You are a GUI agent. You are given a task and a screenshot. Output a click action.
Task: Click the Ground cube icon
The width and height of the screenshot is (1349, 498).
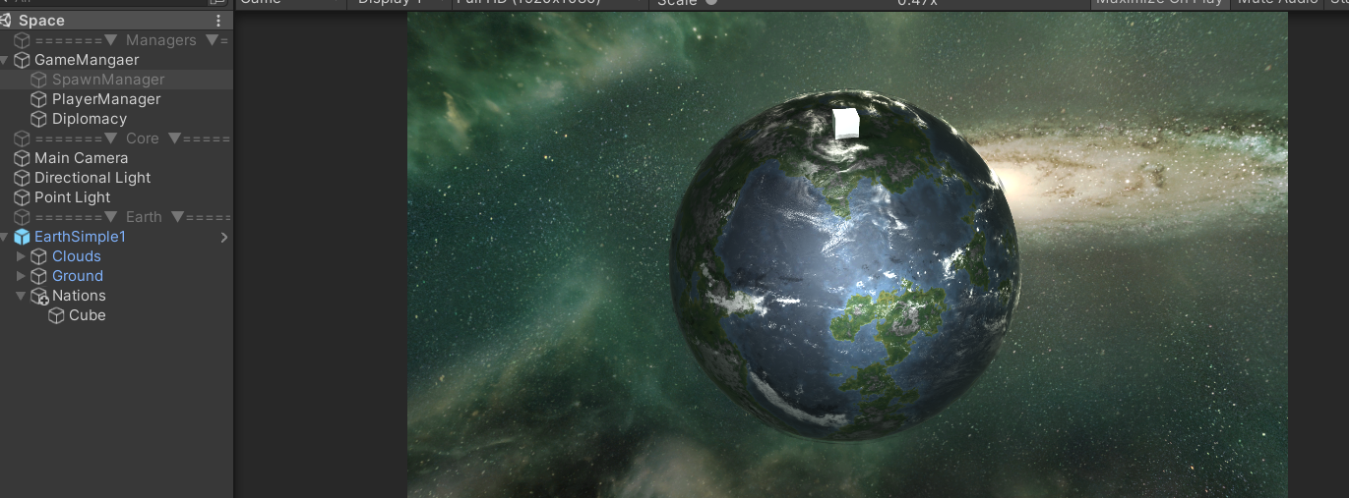pyautogui.click(x=39, y=276)
